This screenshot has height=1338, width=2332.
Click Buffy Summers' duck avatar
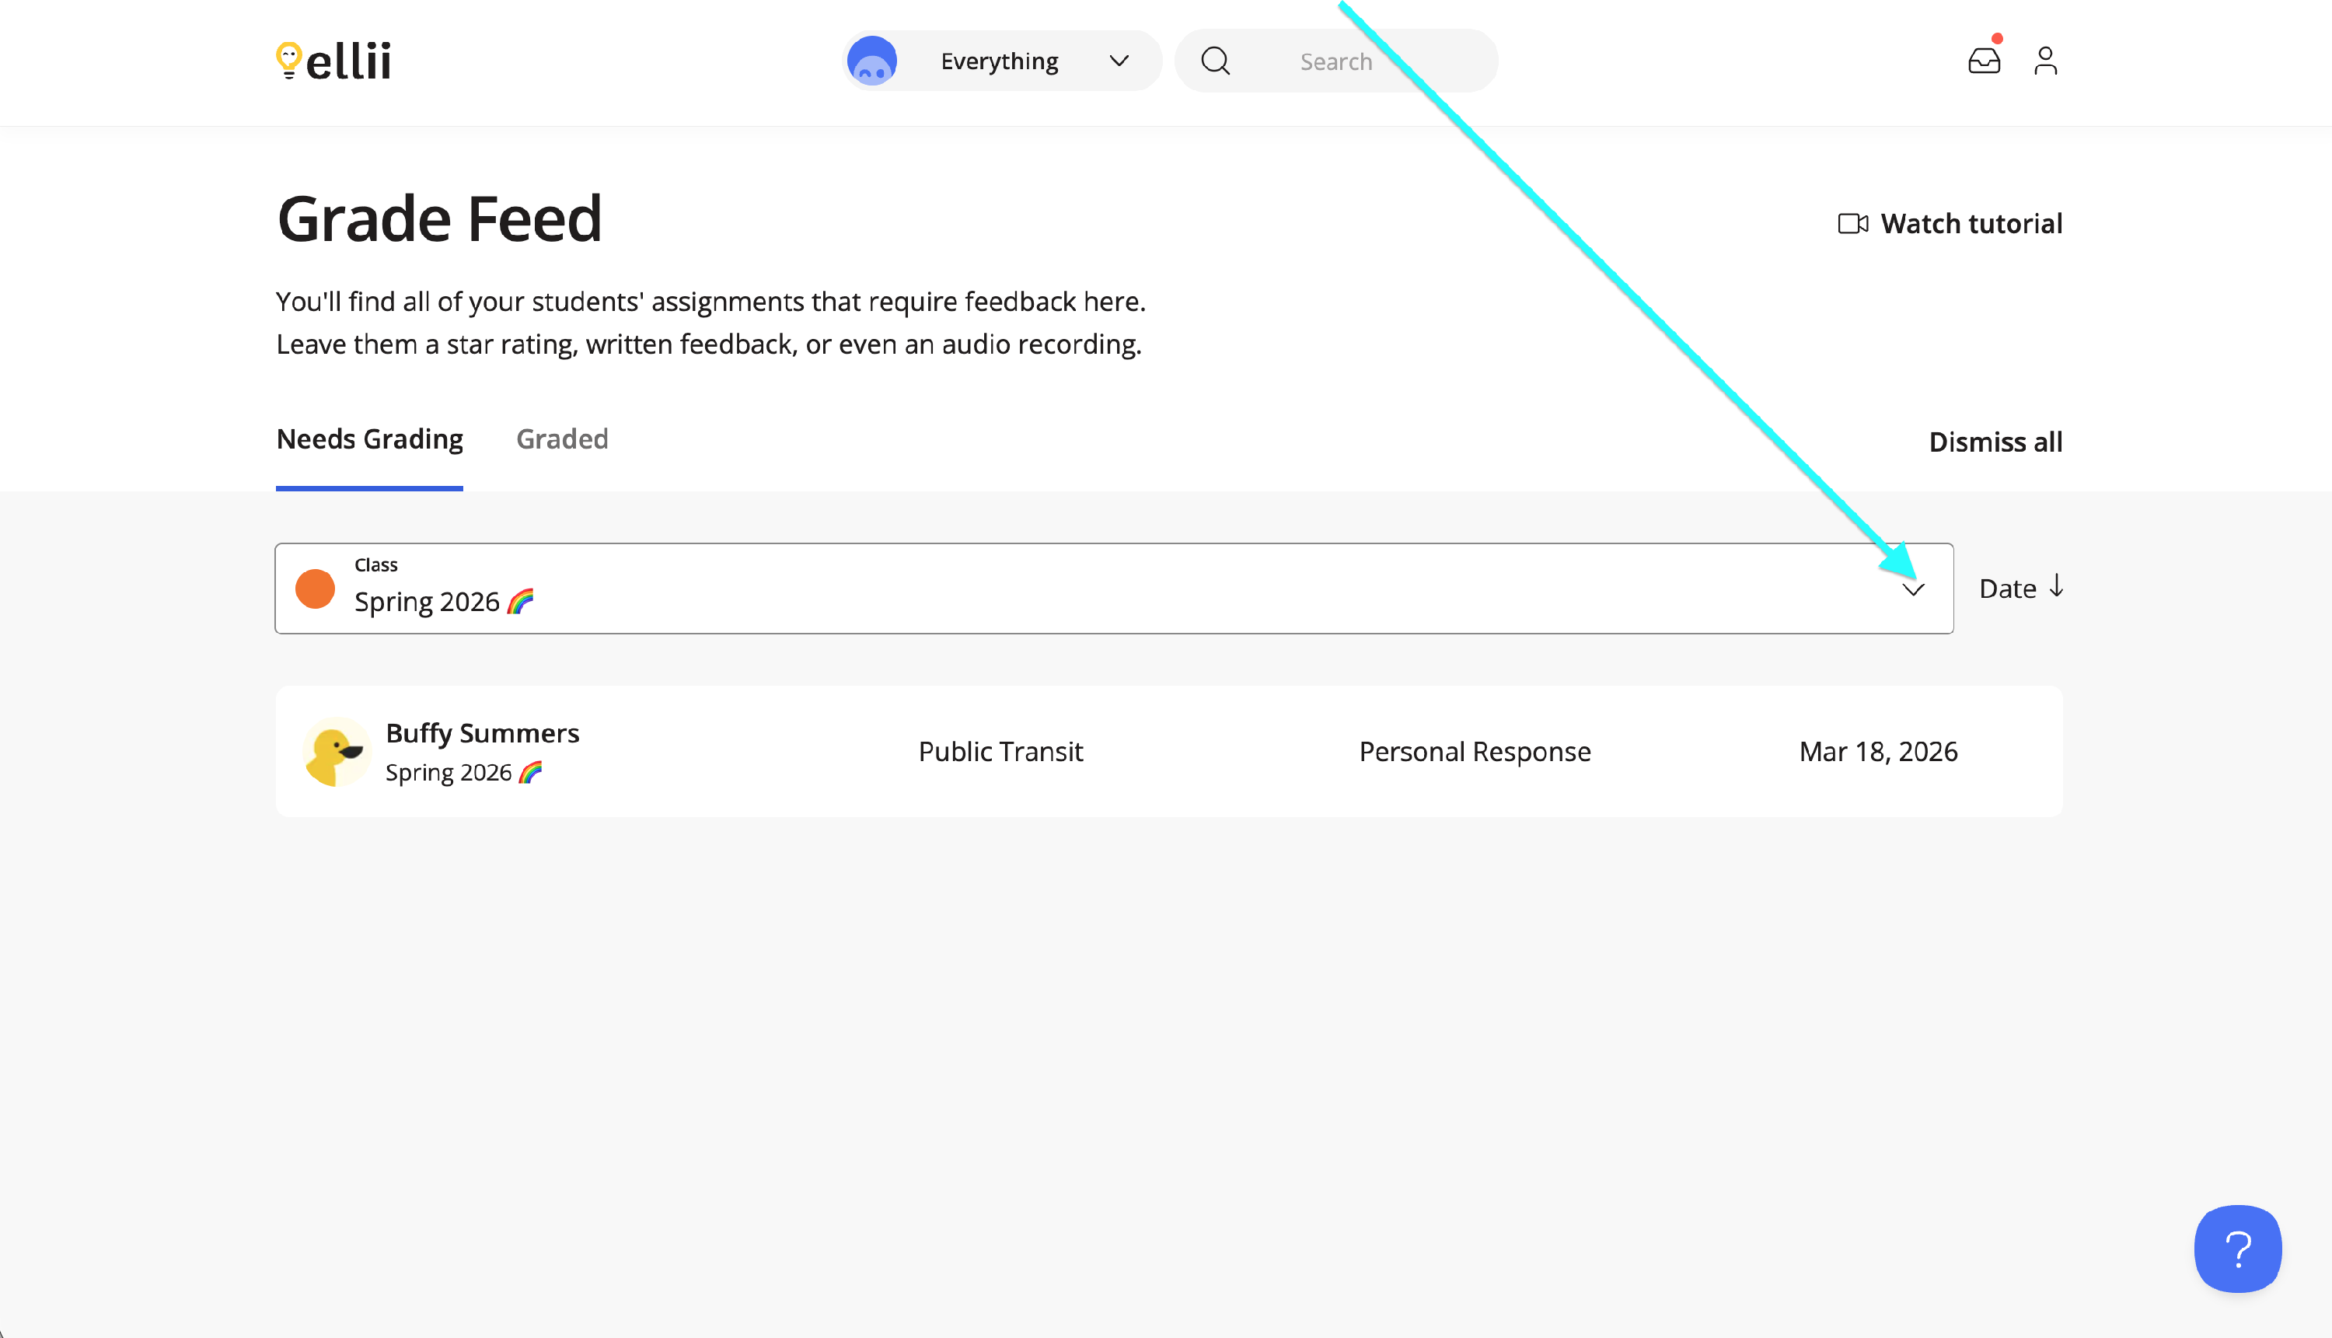click(x=335, y=752)
